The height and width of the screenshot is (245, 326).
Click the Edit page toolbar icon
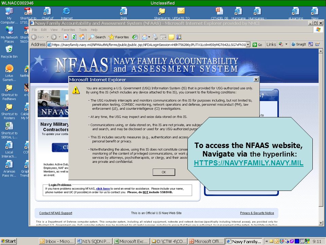point(163,37)
